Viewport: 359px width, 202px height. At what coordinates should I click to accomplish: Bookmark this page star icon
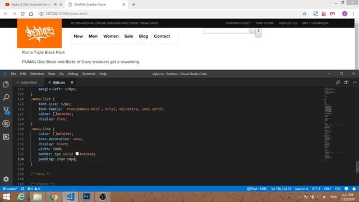(305, 13)
